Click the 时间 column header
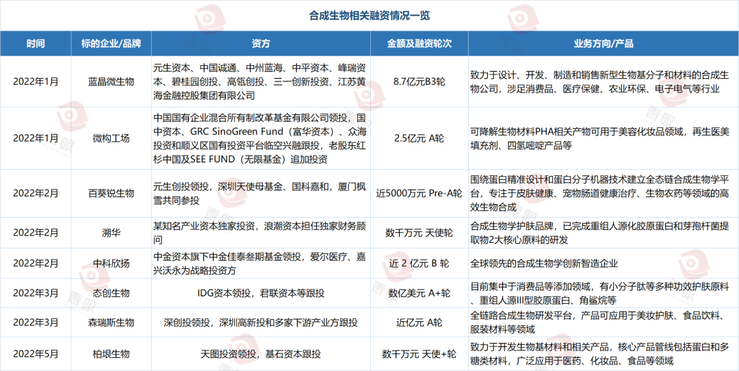 (x=36, y=43)
